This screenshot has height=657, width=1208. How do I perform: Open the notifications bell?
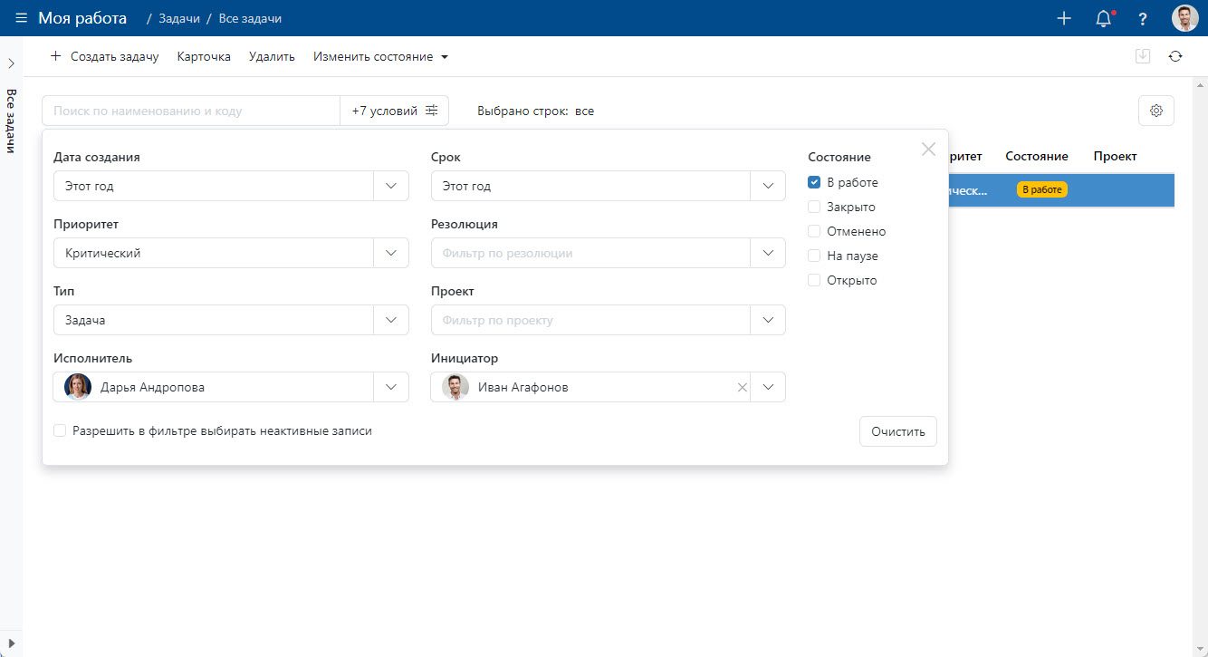click(1104, 18)
